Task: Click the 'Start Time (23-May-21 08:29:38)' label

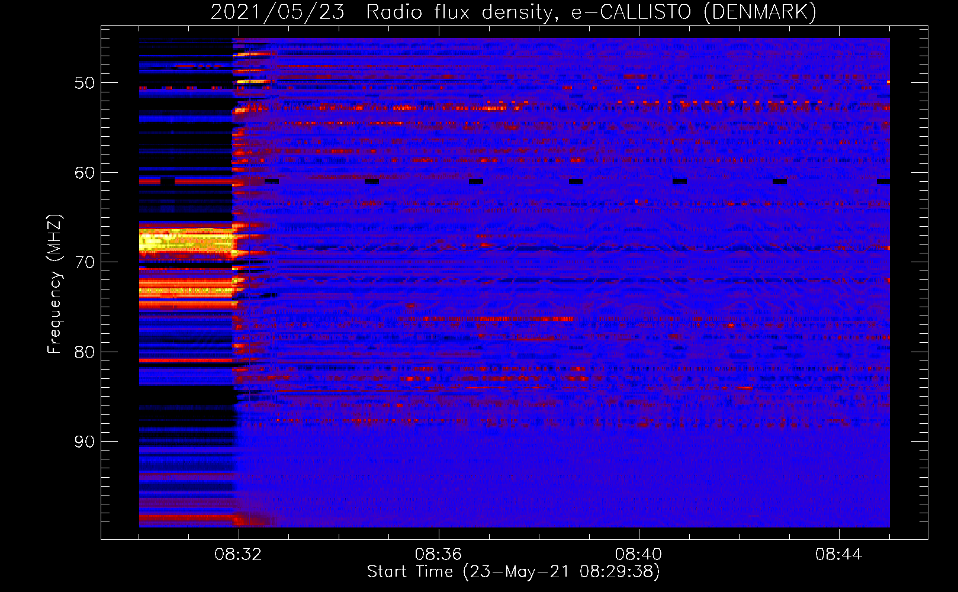Action: click(x=513, y=572)
